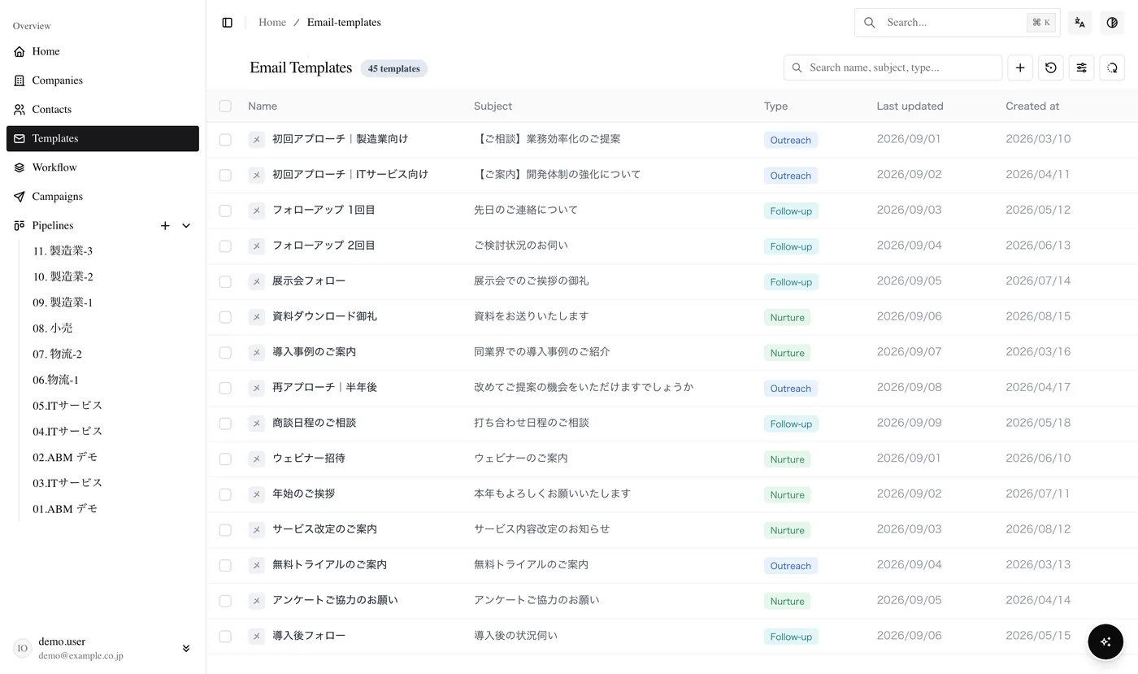Image resolution: width=1138 pixels, height=674 pixels.
Task: Click the Home house icon in sidebar
Action: (x=20, y=51)
